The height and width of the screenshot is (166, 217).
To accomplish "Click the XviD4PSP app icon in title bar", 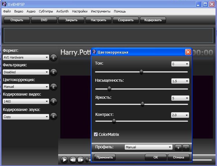I will (x=4, y=4).
